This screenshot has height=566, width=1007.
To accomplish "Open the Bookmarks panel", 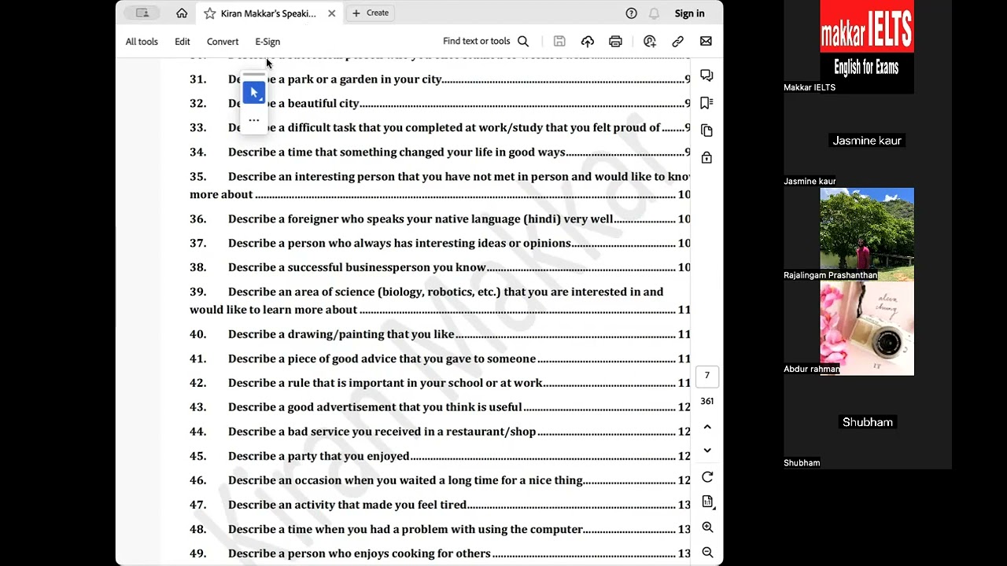I will (x=706, y=103).
